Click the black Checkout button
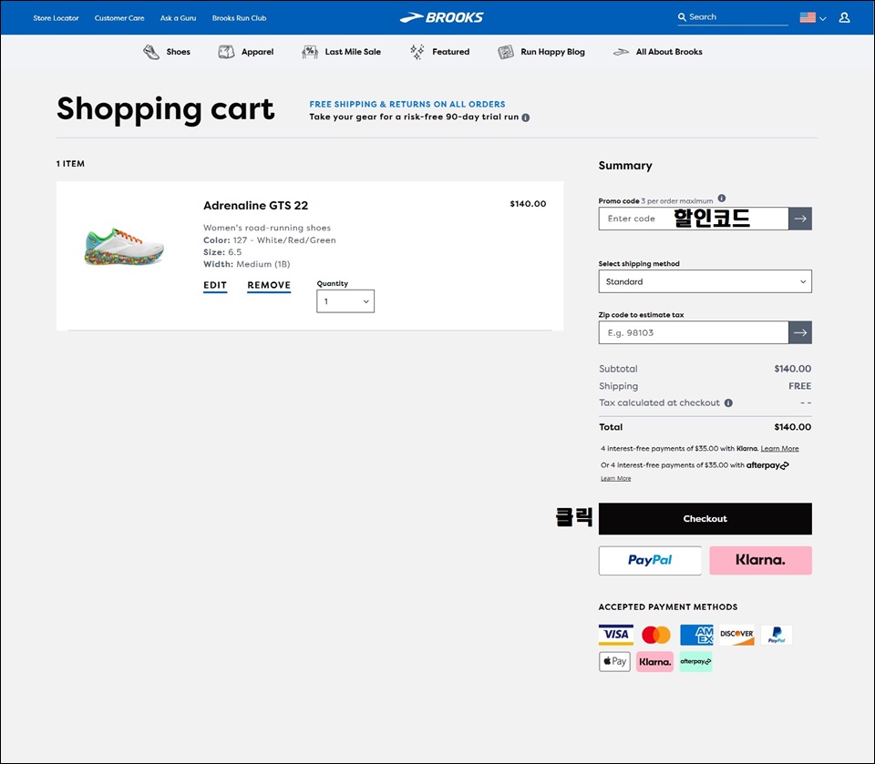 (705, 519)
